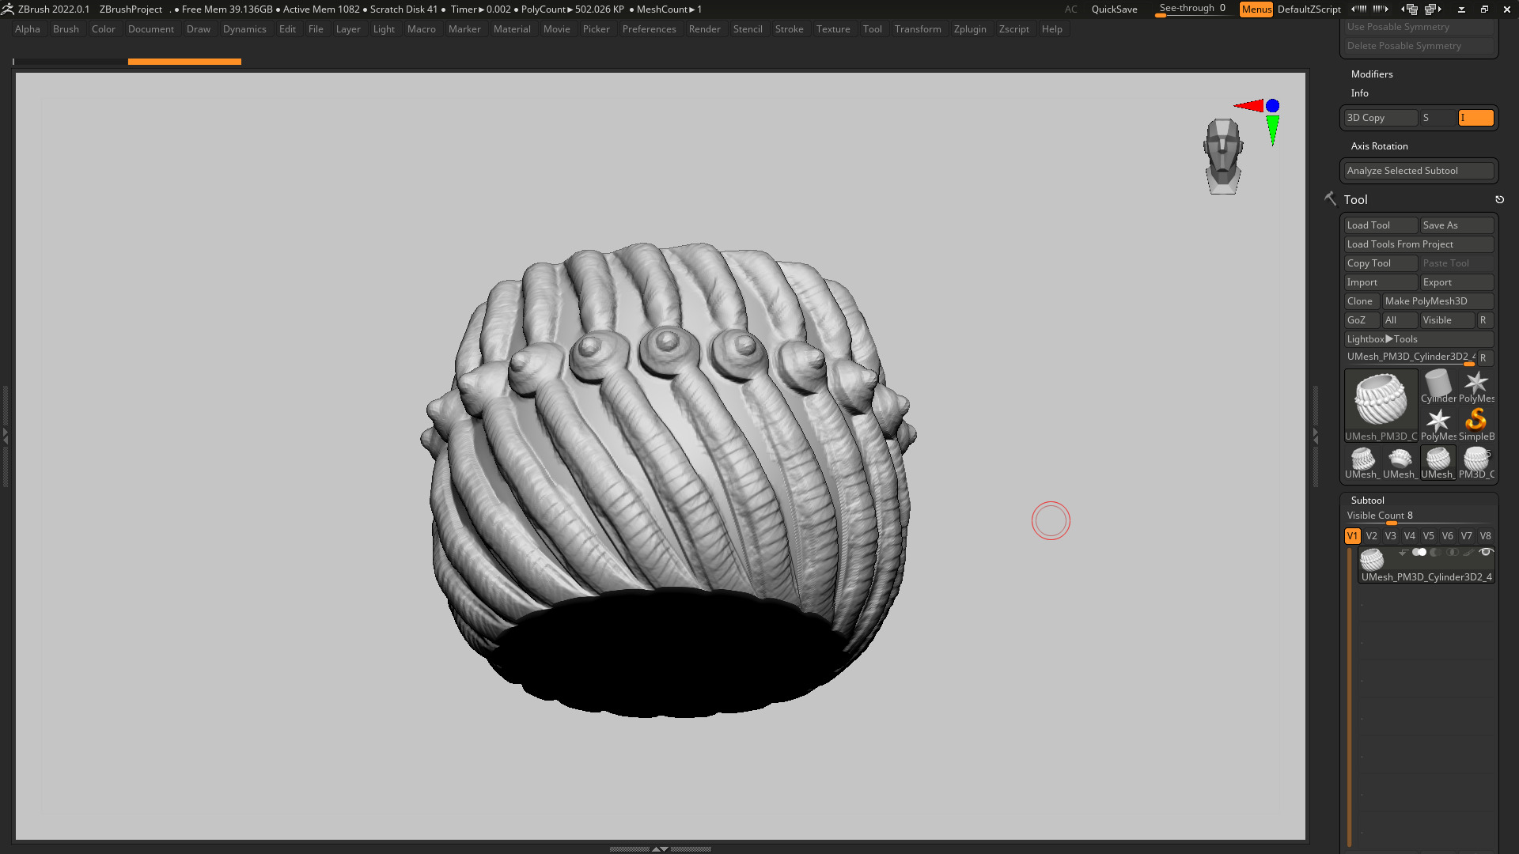The height and width of the screenshot is (854, 1519).
Task: Select the add boolean mode icon on subtool
Action: 1419,553
